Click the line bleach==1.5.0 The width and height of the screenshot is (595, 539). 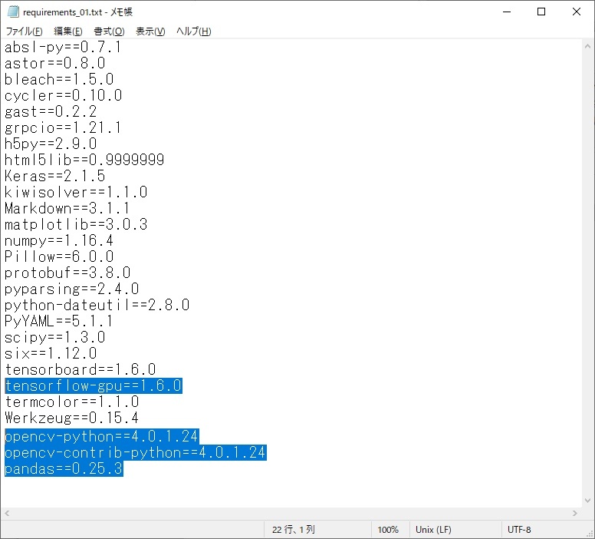tap(59, 79)
